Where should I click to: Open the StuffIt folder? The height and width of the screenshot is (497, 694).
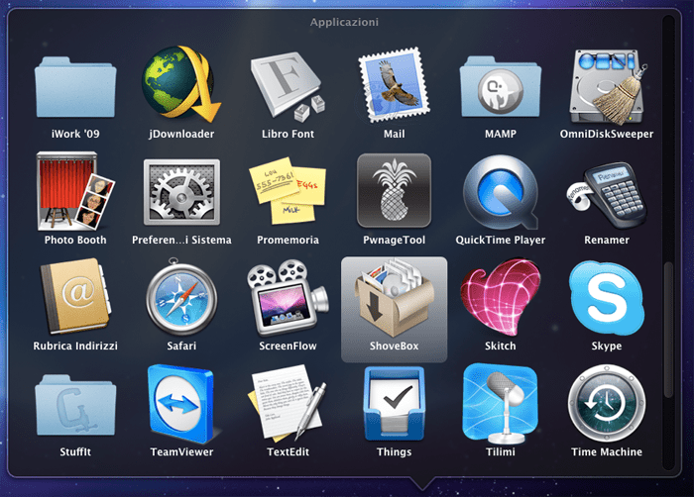tap(75, 405)
